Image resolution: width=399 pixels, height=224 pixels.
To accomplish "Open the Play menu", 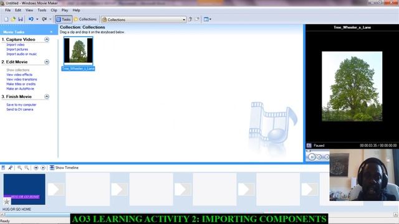I will pyautogui.click(x=65, y=10).
